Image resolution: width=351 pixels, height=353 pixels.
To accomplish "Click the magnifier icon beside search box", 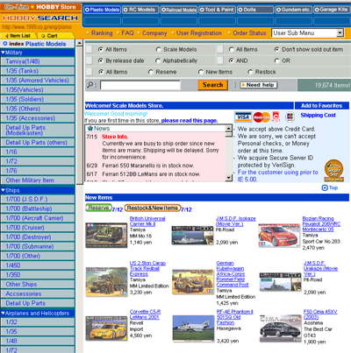I will pos(90,85).
